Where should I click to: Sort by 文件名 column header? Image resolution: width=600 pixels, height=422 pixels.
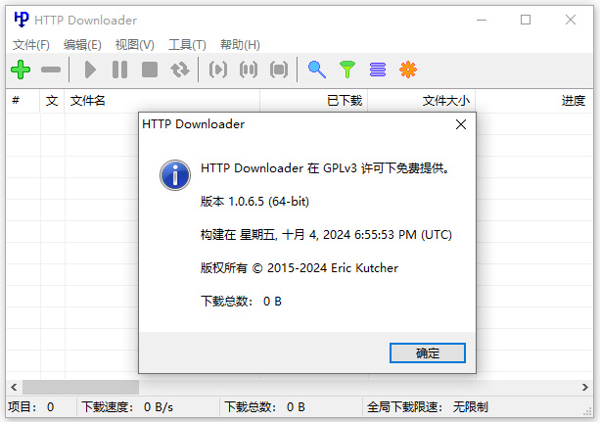click(162, 101)
